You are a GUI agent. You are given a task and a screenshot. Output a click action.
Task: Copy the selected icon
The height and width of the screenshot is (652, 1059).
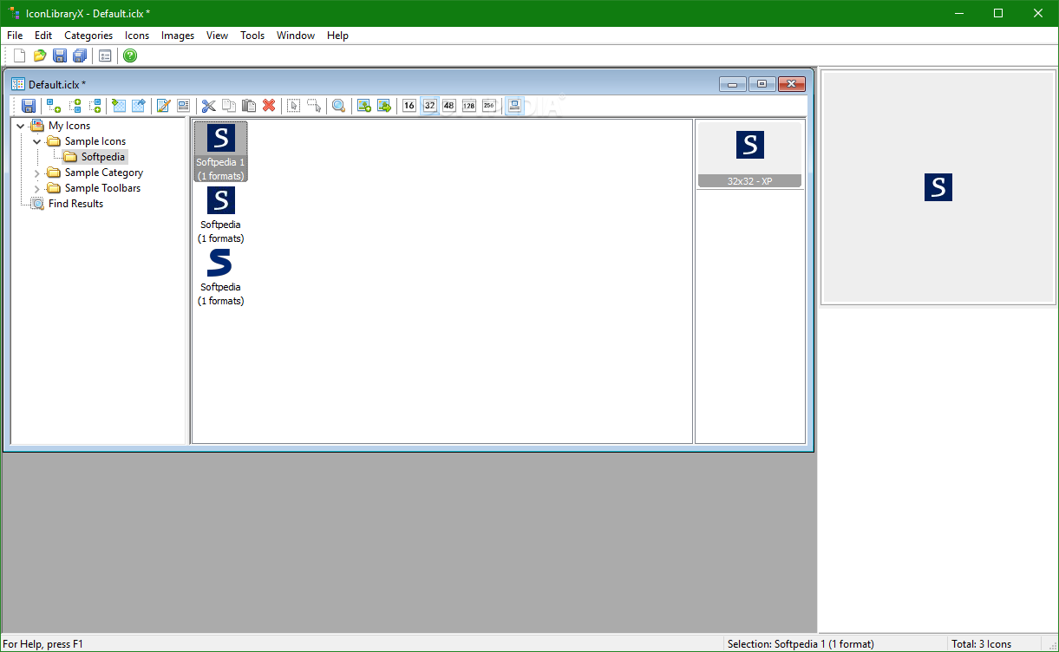229,106
